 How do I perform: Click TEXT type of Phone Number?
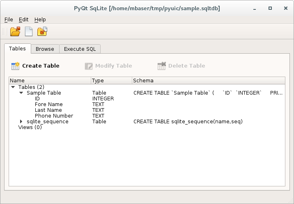98,116
